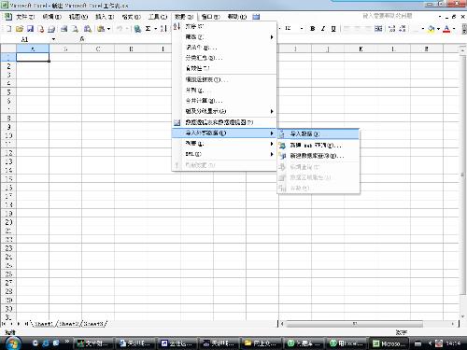
Task: Open the AutoSum functions dropdown arrow
Action: pyautogui.click(x=155, y=29)
